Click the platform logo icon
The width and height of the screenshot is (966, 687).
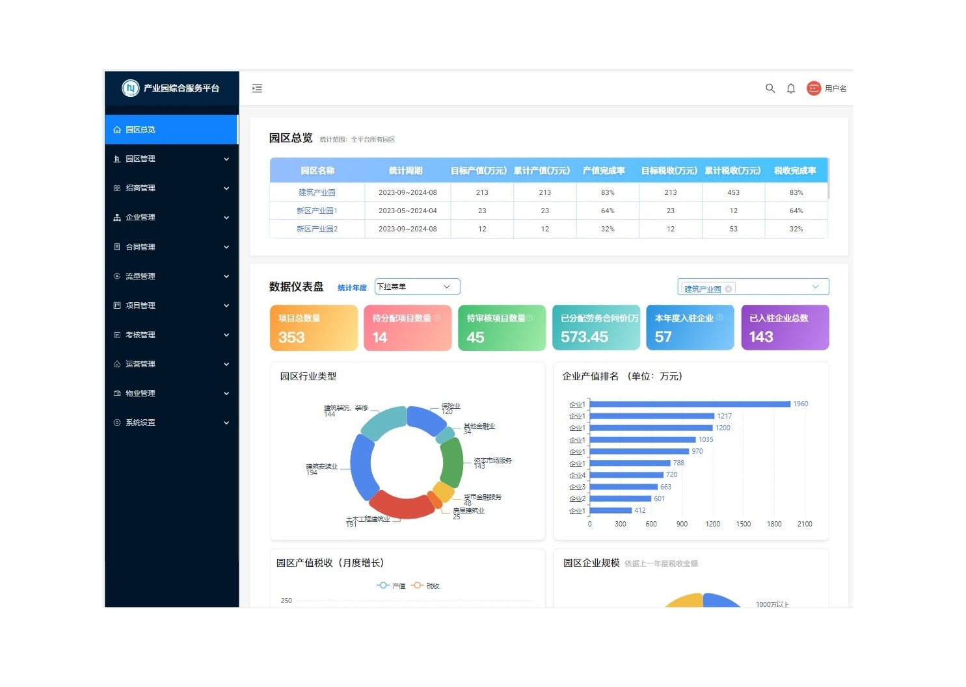coord(131,88)
